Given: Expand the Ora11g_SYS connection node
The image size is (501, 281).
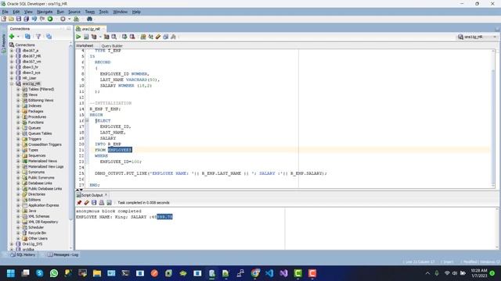Looking at the screenshot, I should (12, 244).
